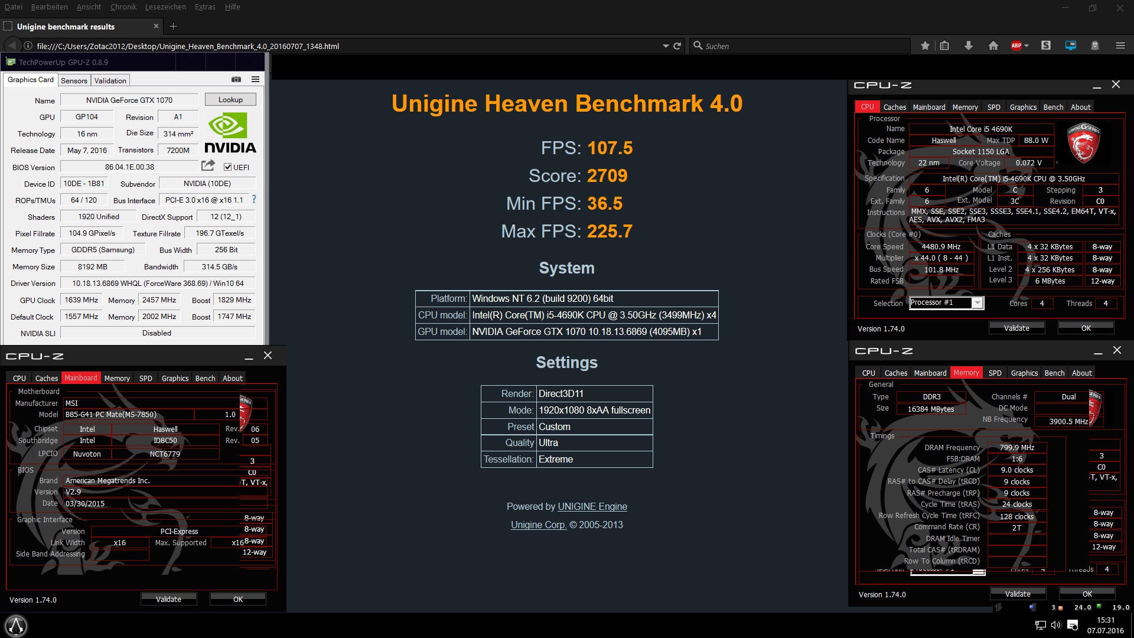Toggle the UEFI checkbox
This screenshot has width=1134, height=638.
[x=228, y=167]
